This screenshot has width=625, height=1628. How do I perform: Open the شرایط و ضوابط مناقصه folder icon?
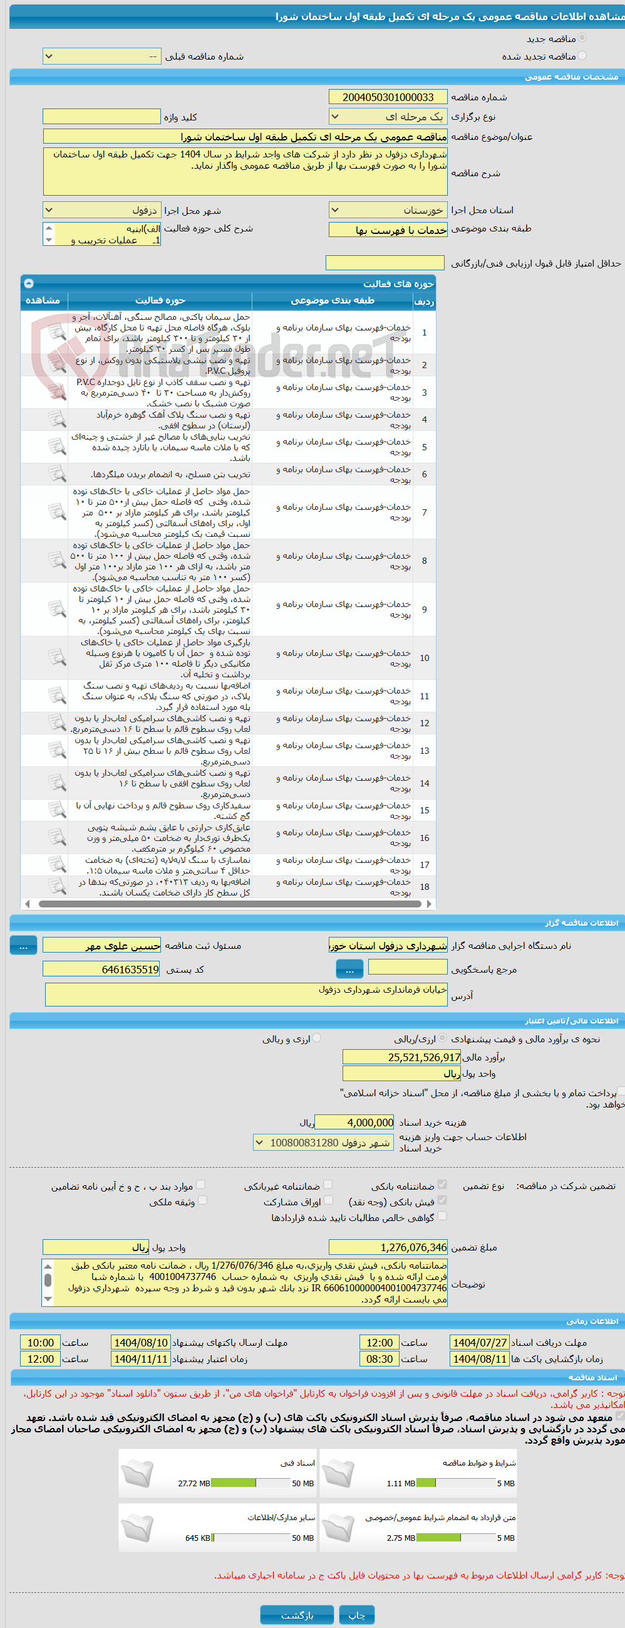[338, 1474]
